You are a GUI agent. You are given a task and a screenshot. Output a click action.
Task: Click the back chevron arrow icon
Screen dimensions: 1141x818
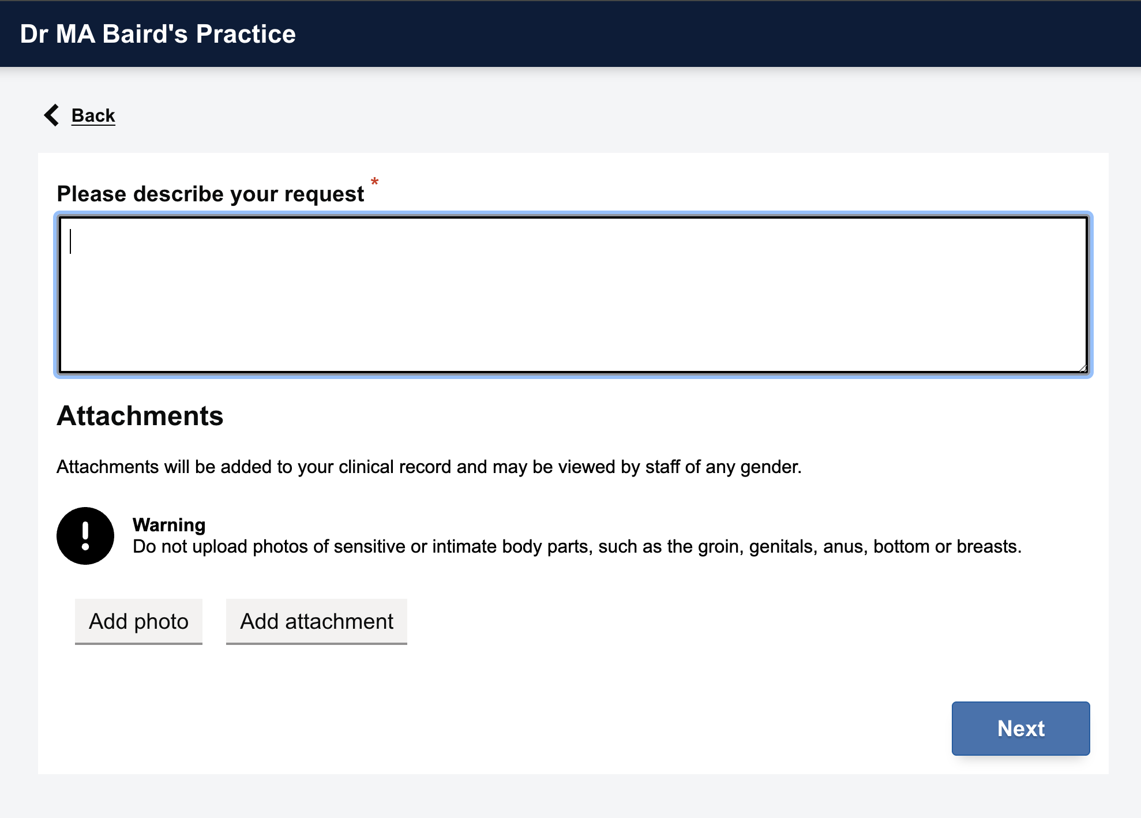point(52,115)
